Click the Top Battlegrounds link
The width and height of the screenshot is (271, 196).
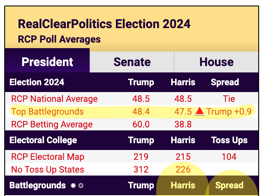click(47, 112)
